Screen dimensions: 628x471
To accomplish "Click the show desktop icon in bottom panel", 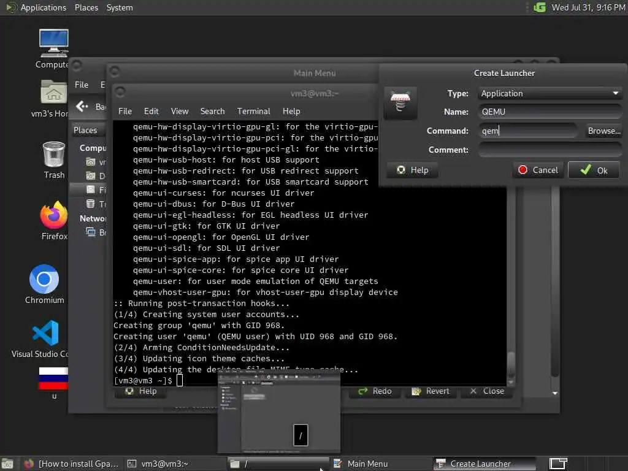I will click(x=7, y=464).
